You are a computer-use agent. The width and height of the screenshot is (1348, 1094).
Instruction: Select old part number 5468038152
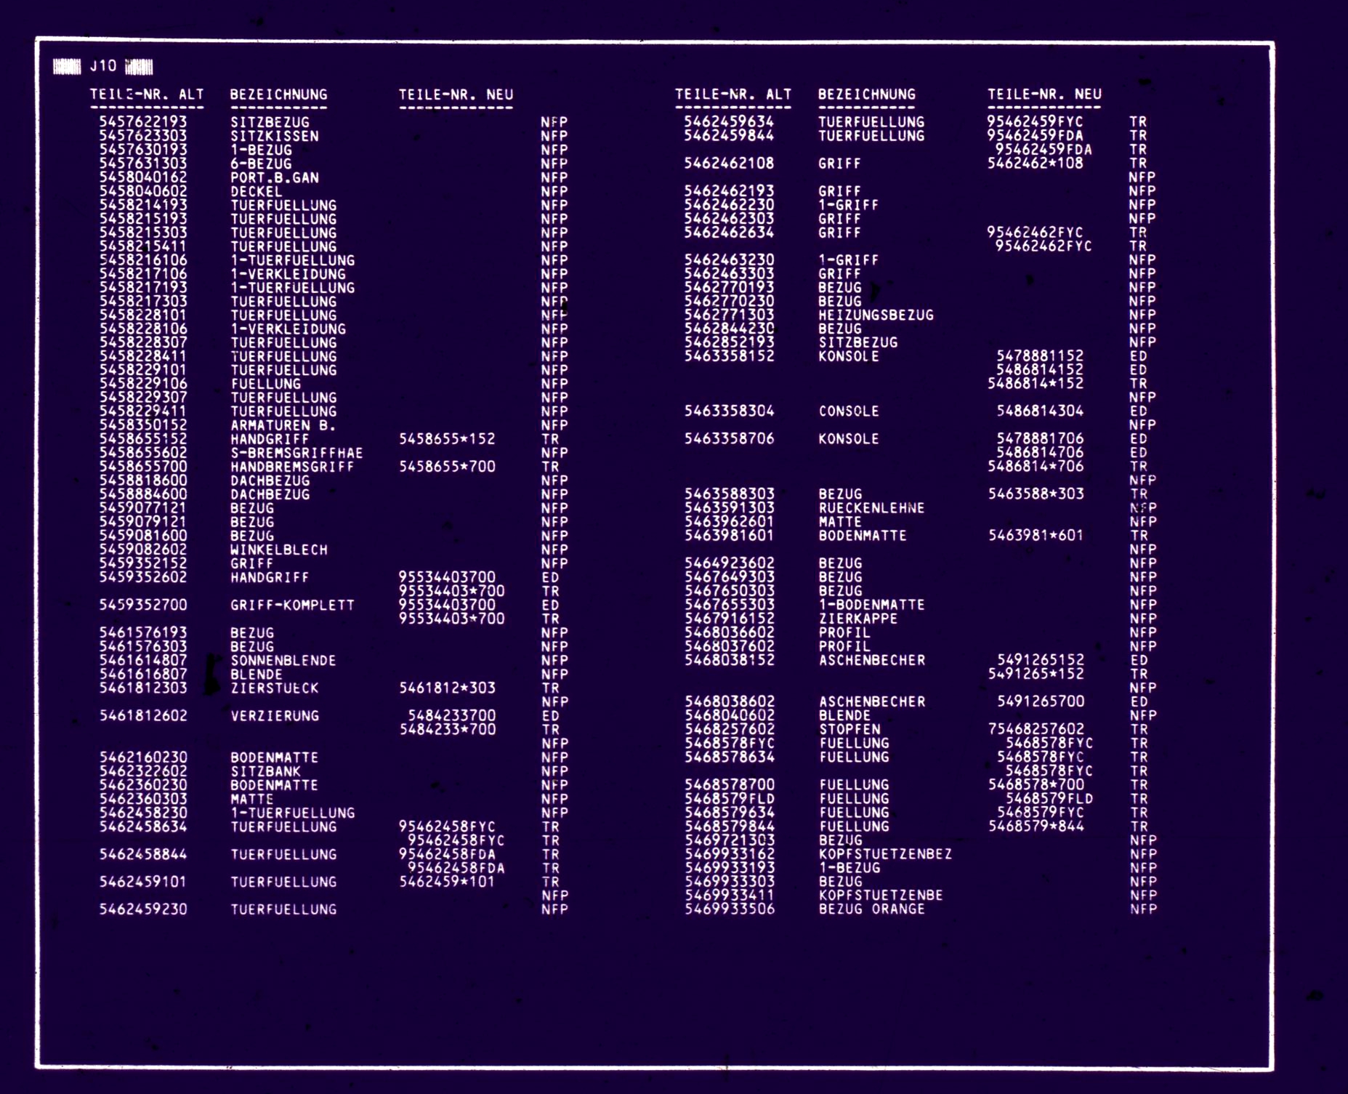pos(729,660)
